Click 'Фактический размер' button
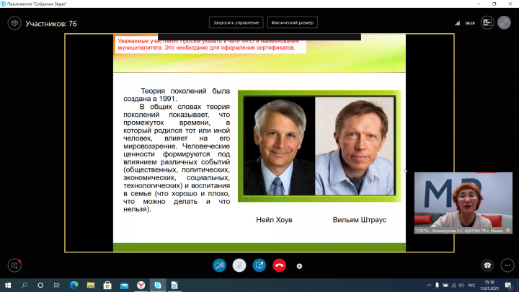Image resolution: width=519 pixels, height=292 pixels. pyautogui.click(x=293, y=22)
